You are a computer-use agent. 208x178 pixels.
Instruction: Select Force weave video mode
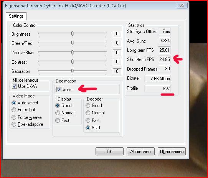[x=14, y=117]
